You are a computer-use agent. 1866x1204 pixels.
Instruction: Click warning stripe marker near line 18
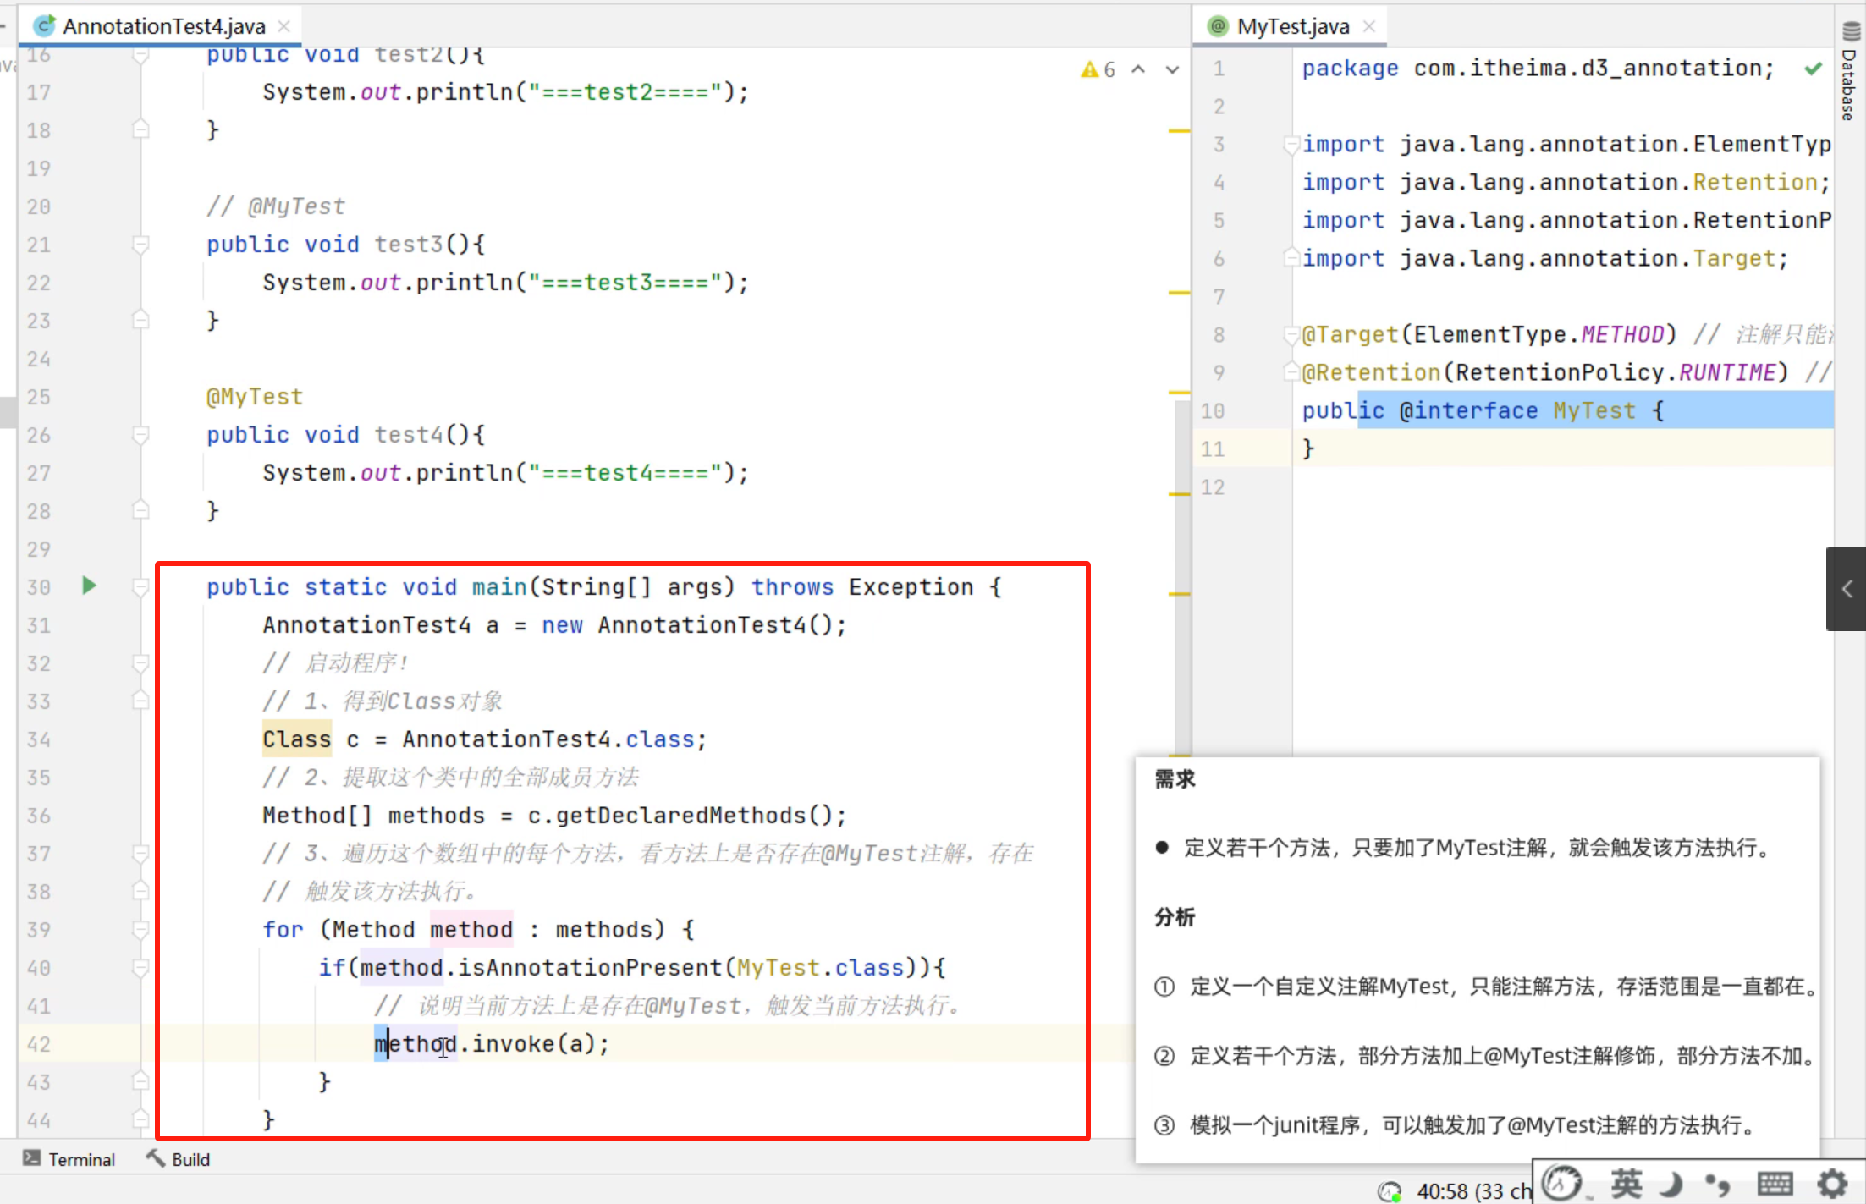[1179, 130]
